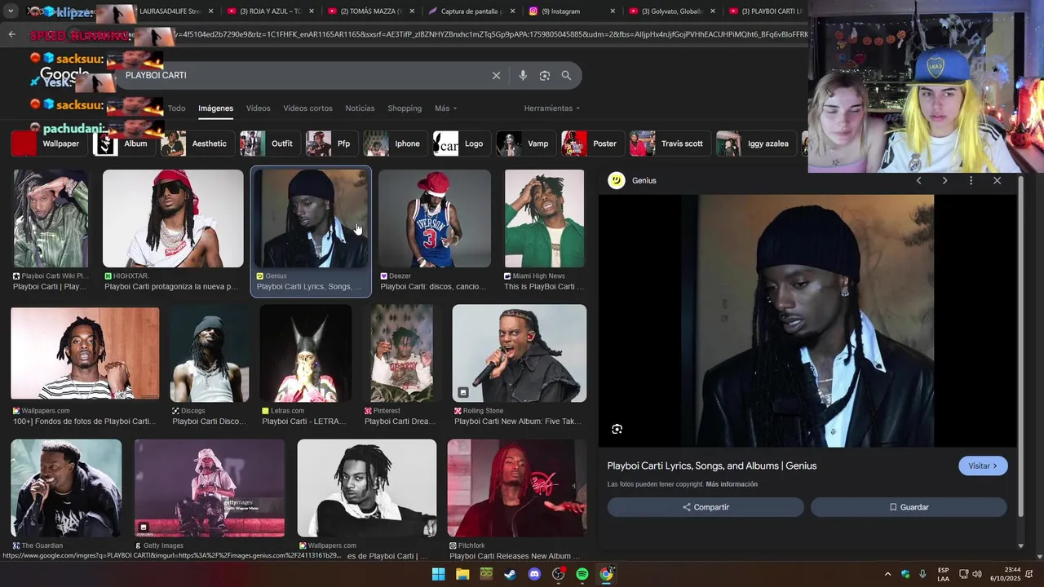Screen dimensions: 1044x587
Task: Open the Shopping tab
Action: [405, 108]
